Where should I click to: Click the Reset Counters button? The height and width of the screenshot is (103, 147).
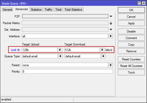click(131, 59)
